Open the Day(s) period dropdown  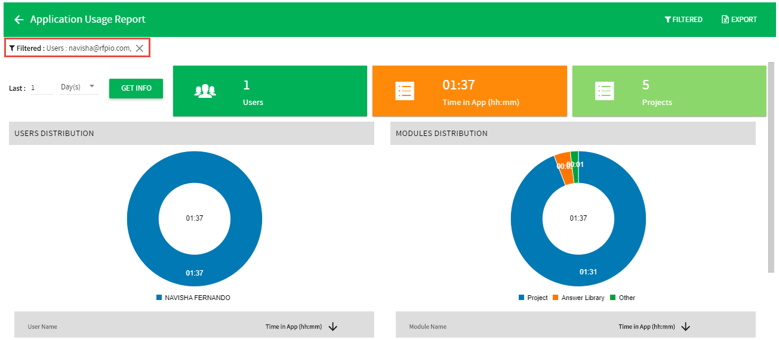tap(79, 87)
